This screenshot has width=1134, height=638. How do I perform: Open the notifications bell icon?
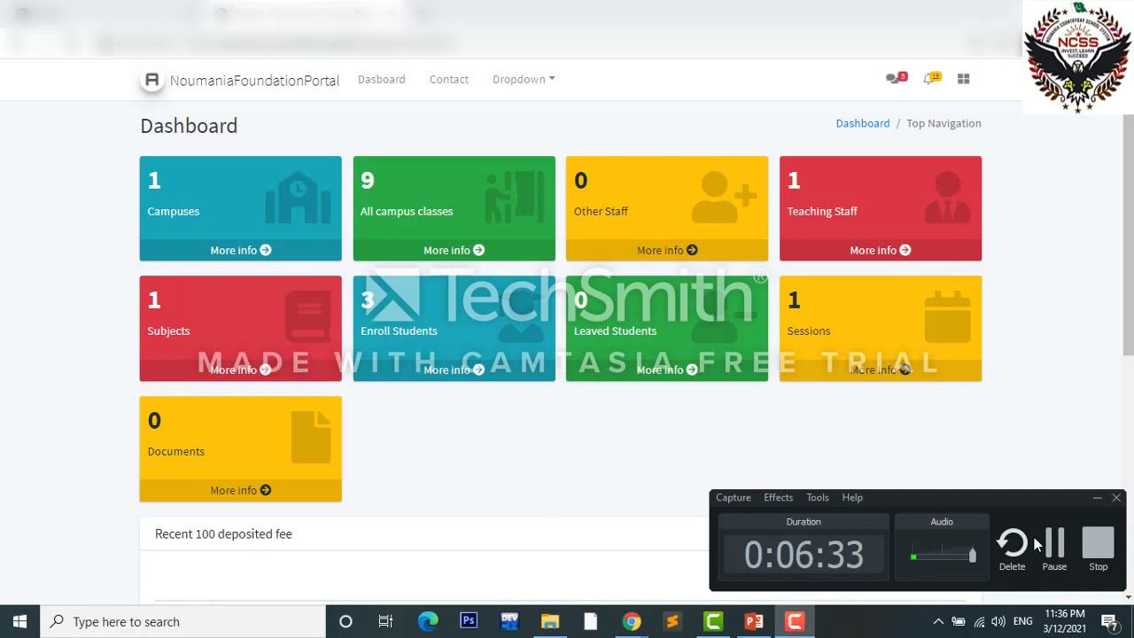coord(931,78)
